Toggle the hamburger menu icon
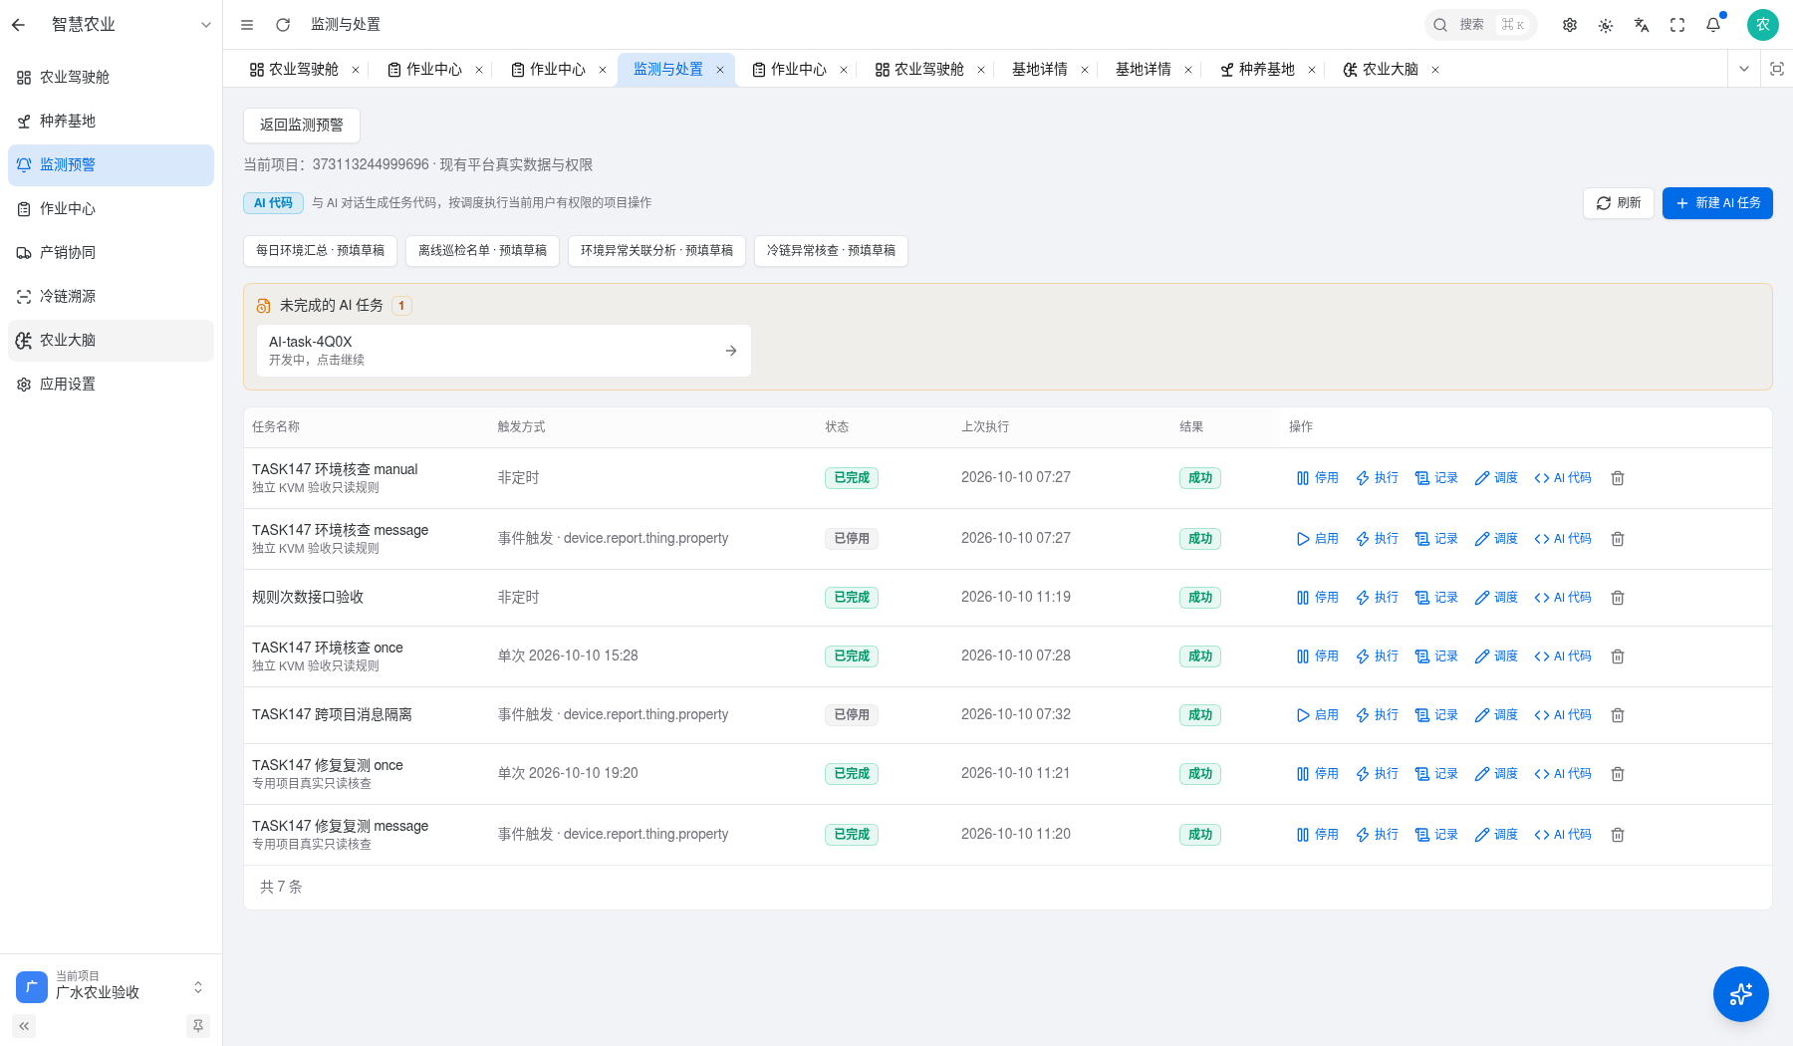Screen dimensions: 1793x1046 tap(247, 25)
